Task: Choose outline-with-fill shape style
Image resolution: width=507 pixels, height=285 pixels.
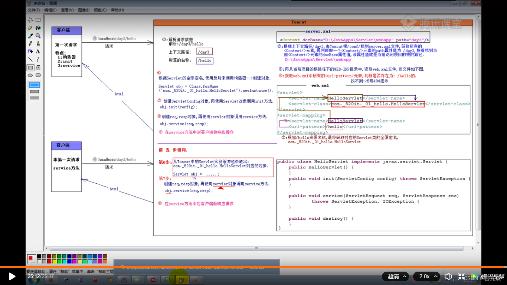Action: click(x=35, y=92)
